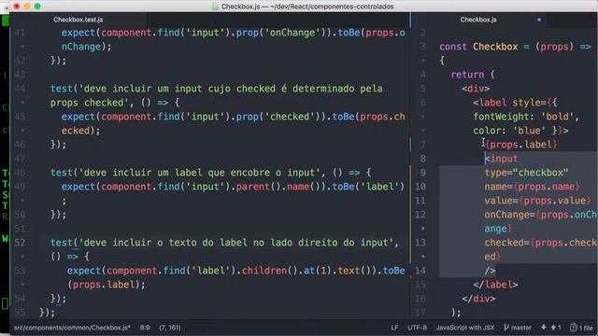Click 'prop('onChange')' in line 41
598x336 pixels.
tap(280, 33)
